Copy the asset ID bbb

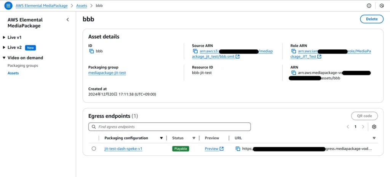pyautogui.click(x=91, y=51)
